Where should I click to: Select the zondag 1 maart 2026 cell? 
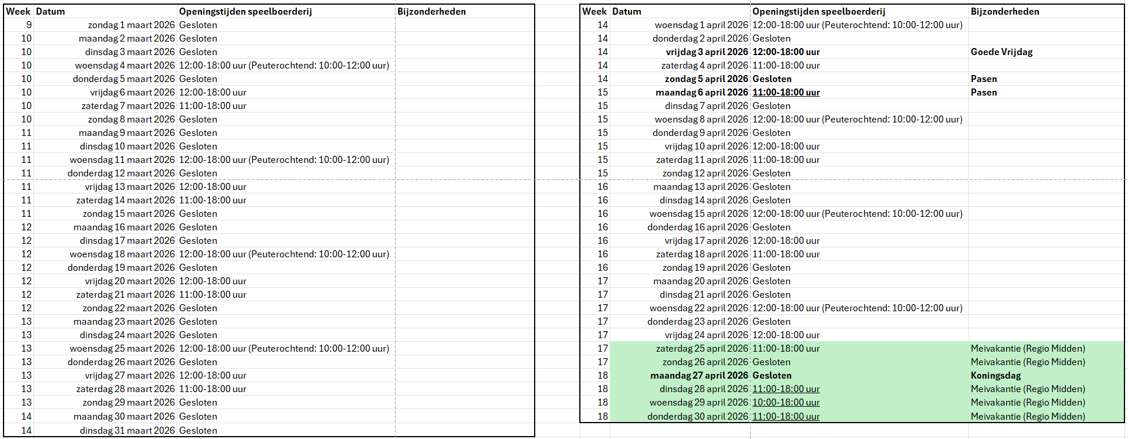131,25
